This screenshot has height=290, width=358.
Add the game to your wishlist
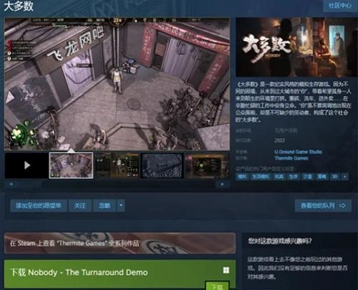(x=39, y=206)
